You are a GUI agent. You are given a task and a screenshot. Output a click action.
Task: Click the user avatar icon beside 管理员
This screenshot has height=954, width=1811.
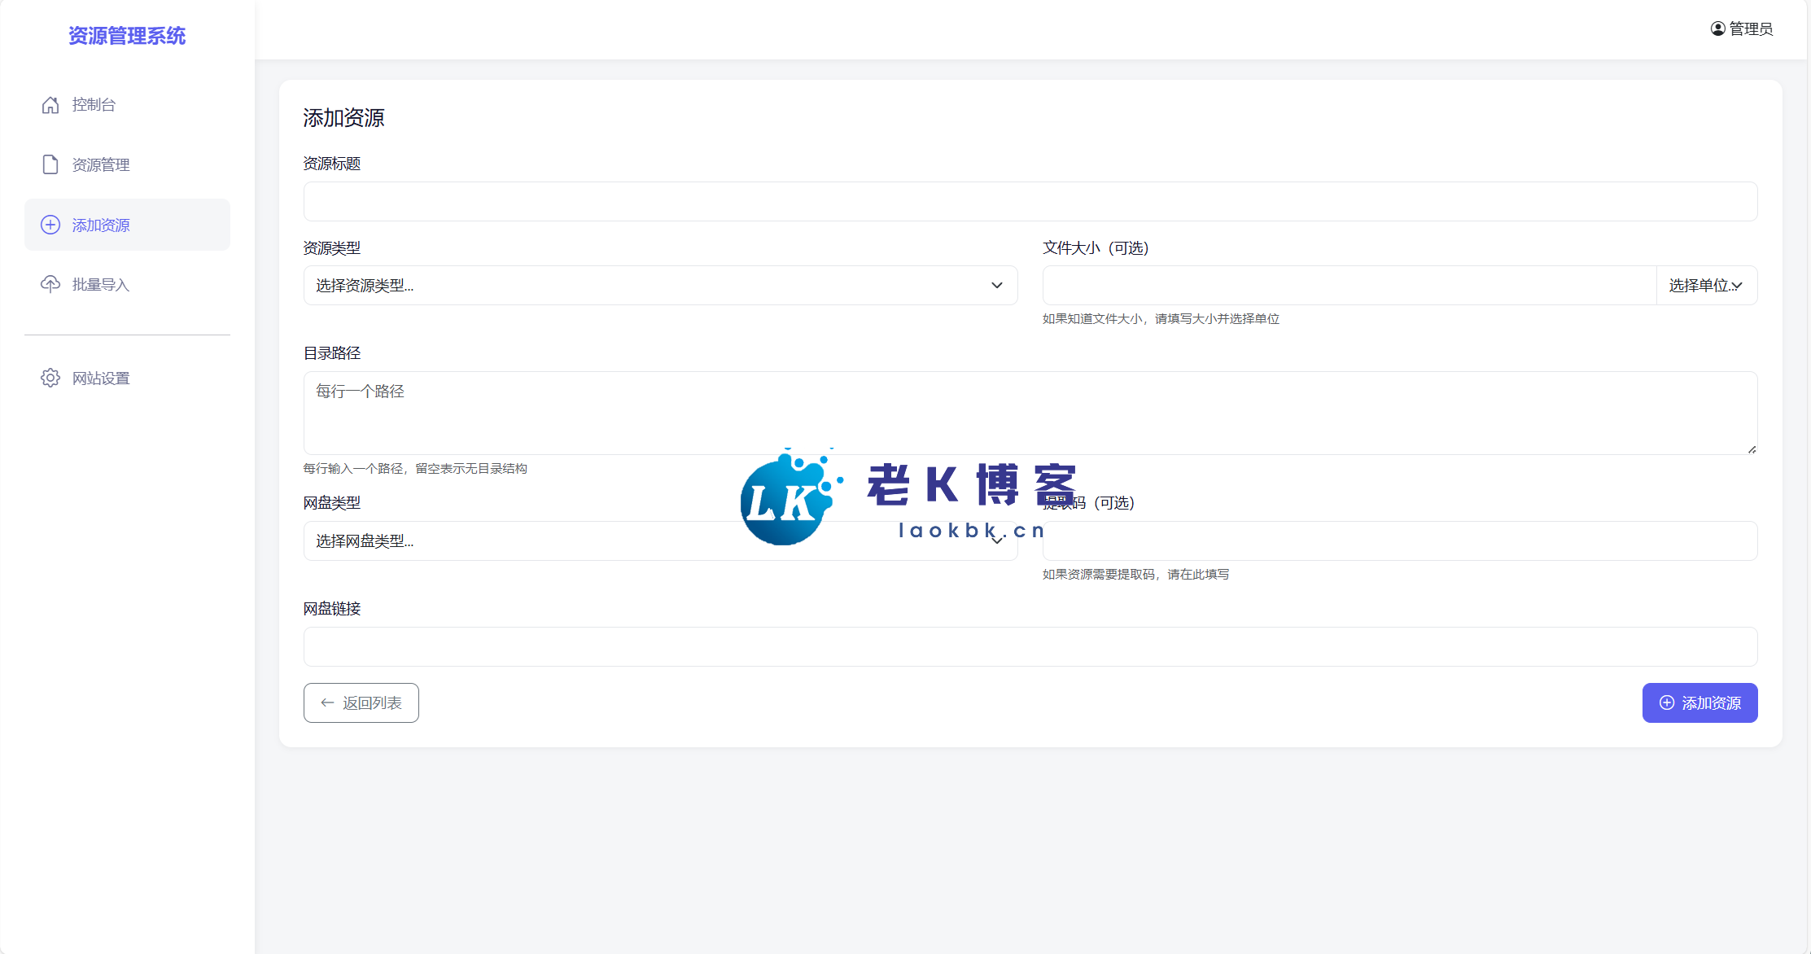coord(1717,28)
